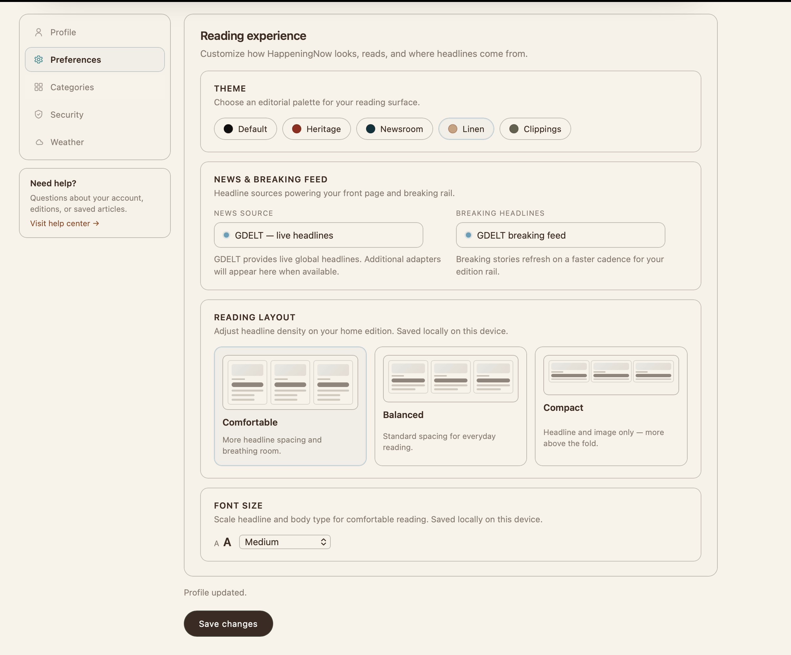Click the Comfortable layout preview thumbnail
This screenshot has width=791, height=655.
[290, 382]
